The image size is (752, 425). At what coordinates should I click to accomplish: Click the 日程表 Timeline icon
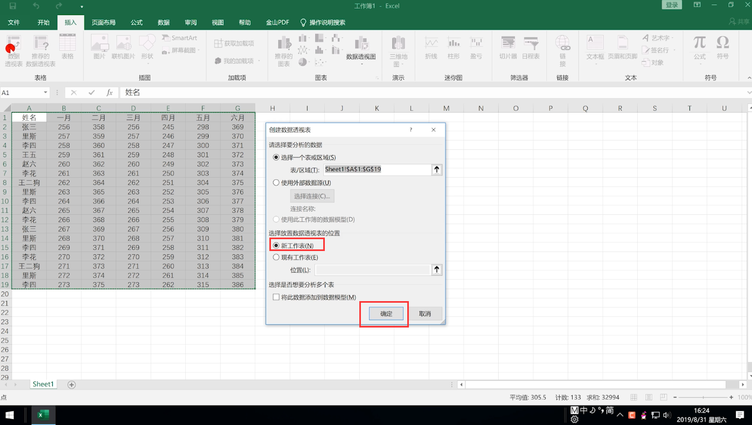[531, 47]
